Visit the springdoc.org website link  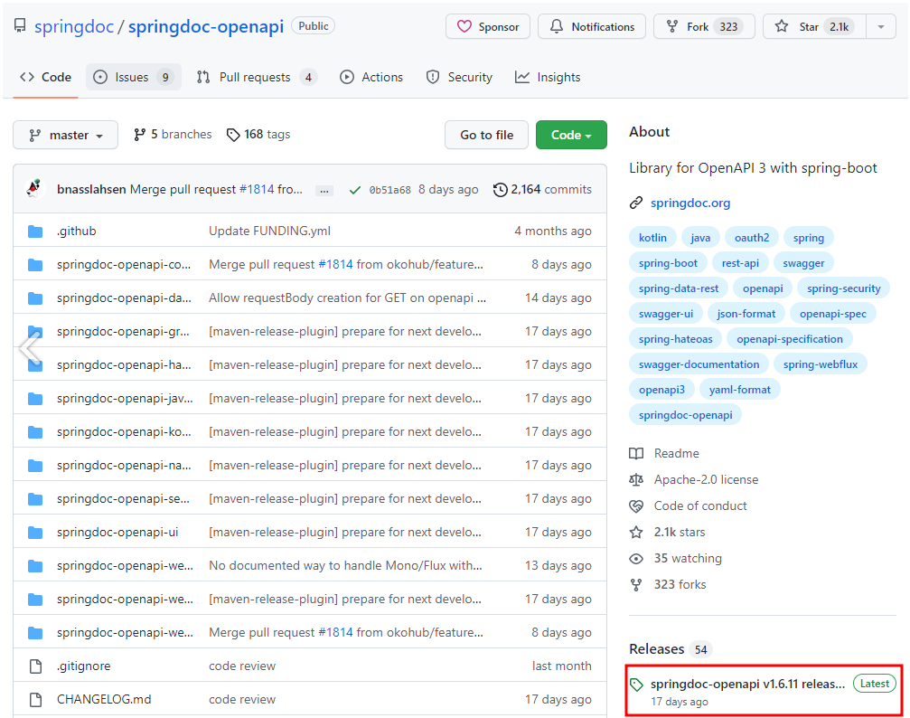point(690,203)
